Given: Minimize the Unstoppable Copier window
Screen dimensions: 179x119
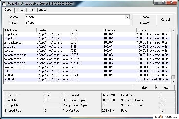Looking at the screenshot, I should point(157,3).
